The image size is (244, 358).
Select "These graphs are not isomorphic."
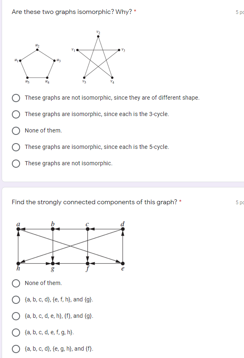[16, 163]
